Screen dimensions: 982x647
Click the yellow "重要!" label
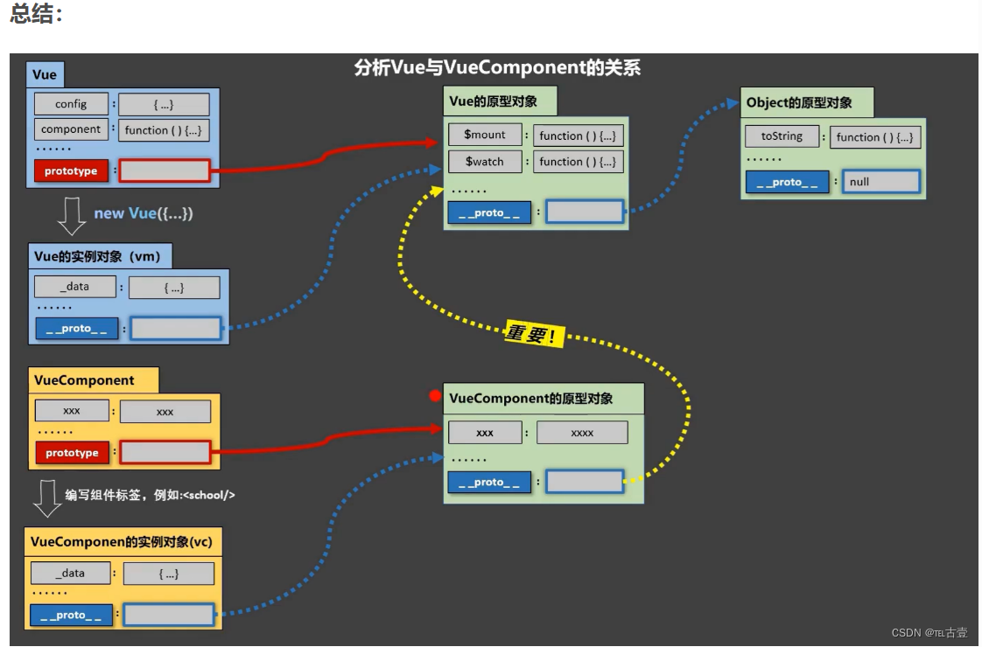(534, 335)
